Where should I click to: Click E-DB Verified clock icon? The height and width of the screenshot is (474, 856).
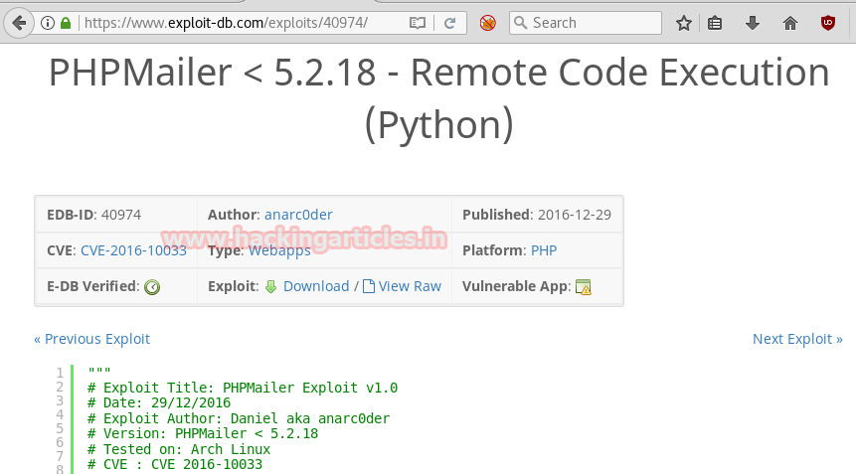pos(152,287)
